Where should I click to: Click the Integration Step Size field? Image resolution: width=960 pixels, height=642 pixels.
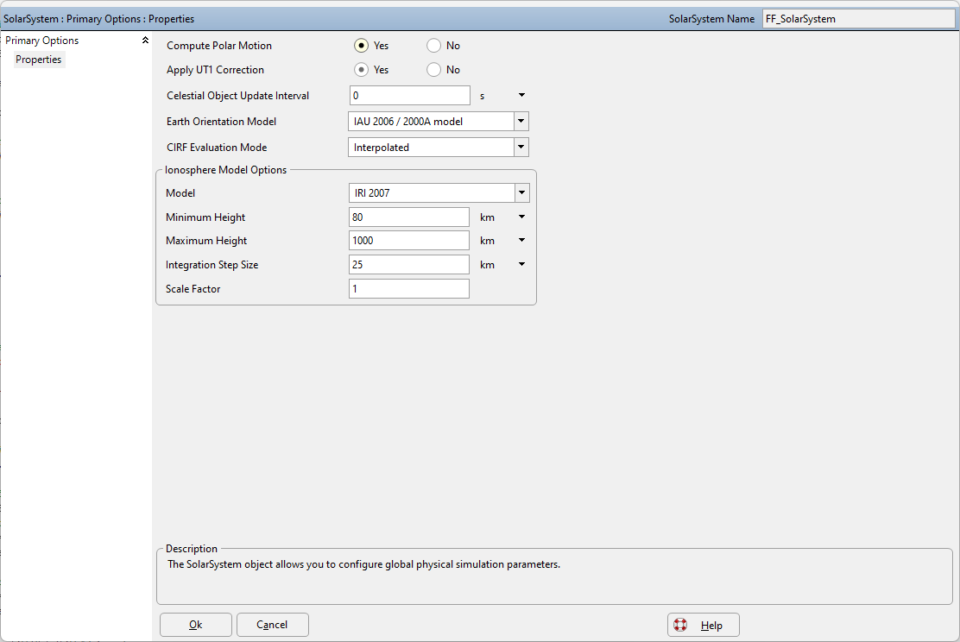point(409,264)
